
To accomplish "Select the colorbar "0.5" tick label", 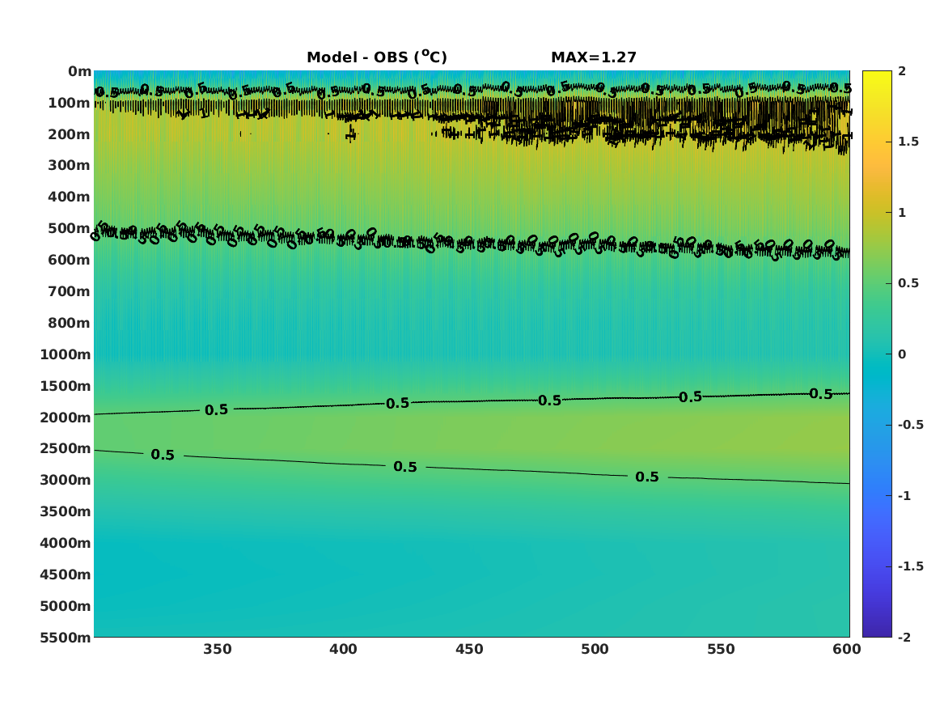I will point(908,283).
